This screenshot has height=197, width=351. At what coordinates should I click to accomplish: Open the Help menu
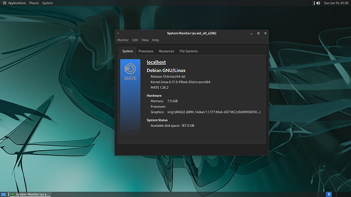(155, 40)
